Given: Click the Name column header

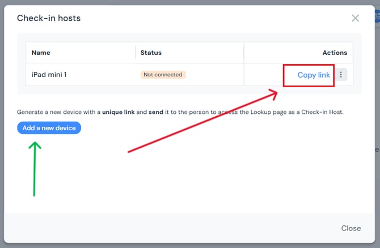Looking at the screenshot, I should [41, 53].
